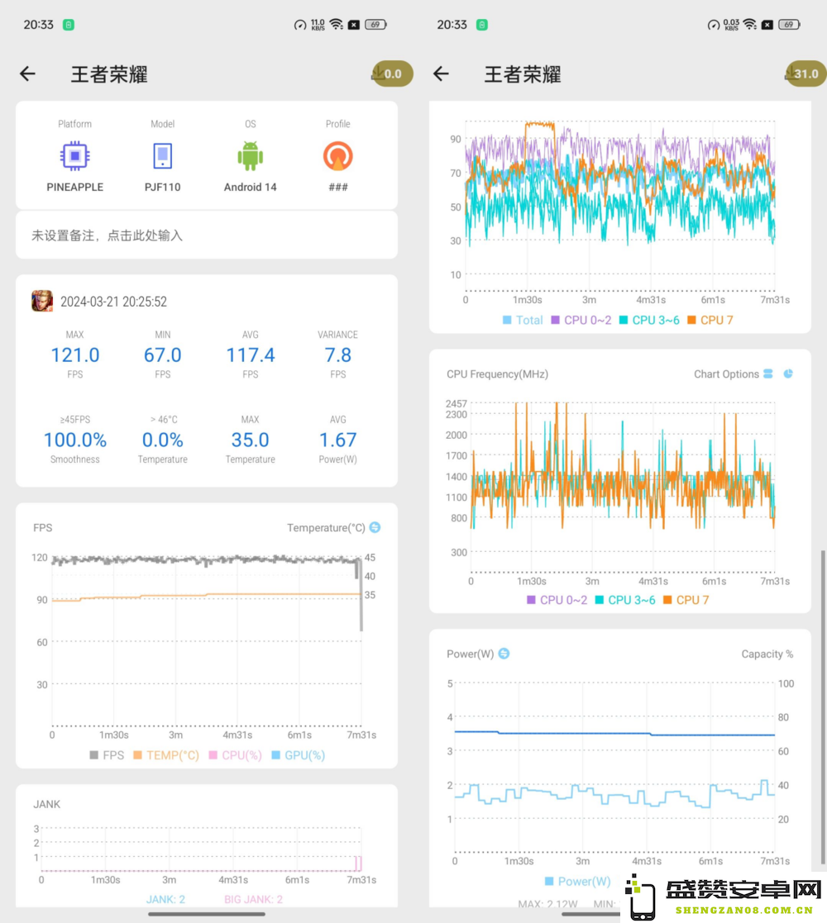Tap the Wi-Fi icon in left status bar
Screen dimensions: 827x923
click(337, 24)
